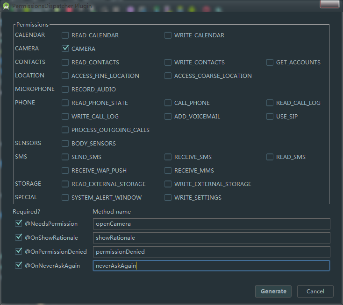Click the Android icon in title bar
This screenshot has width=343, height=305.
(x=6, y=6)
